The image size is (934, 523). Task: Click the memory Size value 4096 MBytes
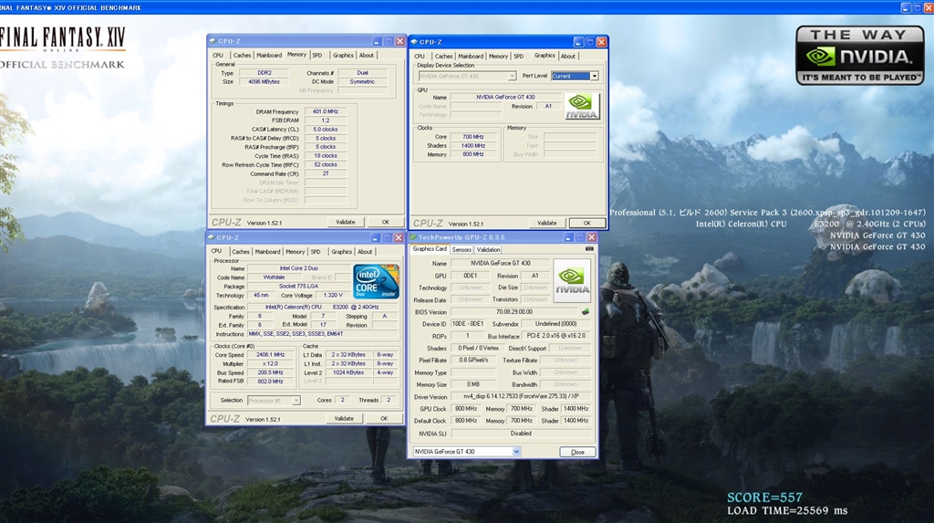tap(264, 82)
